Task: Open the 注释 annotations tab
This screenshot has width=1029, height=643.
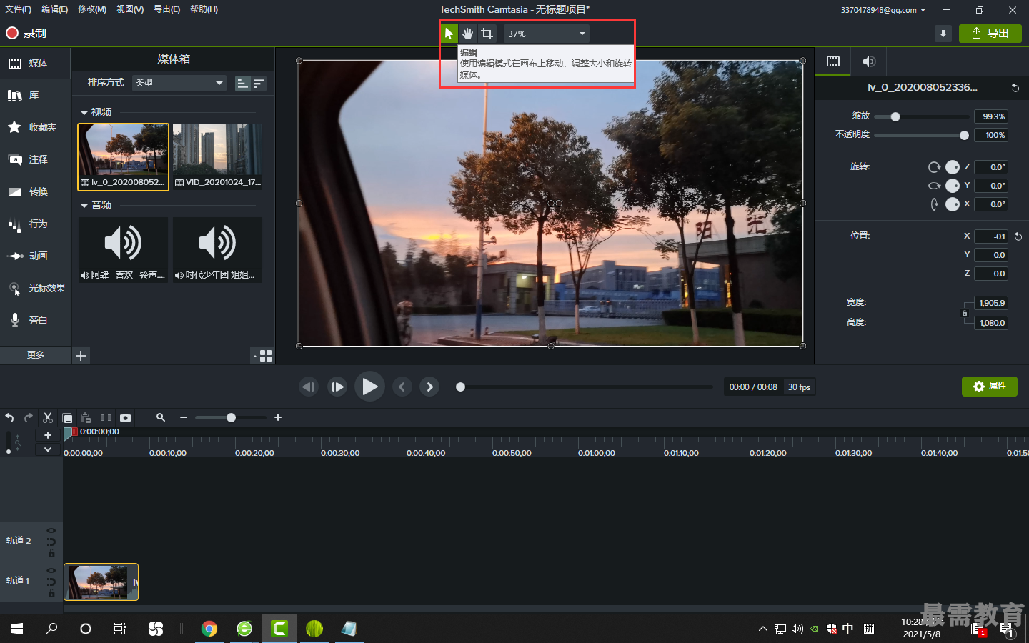Action: [36, 159]
